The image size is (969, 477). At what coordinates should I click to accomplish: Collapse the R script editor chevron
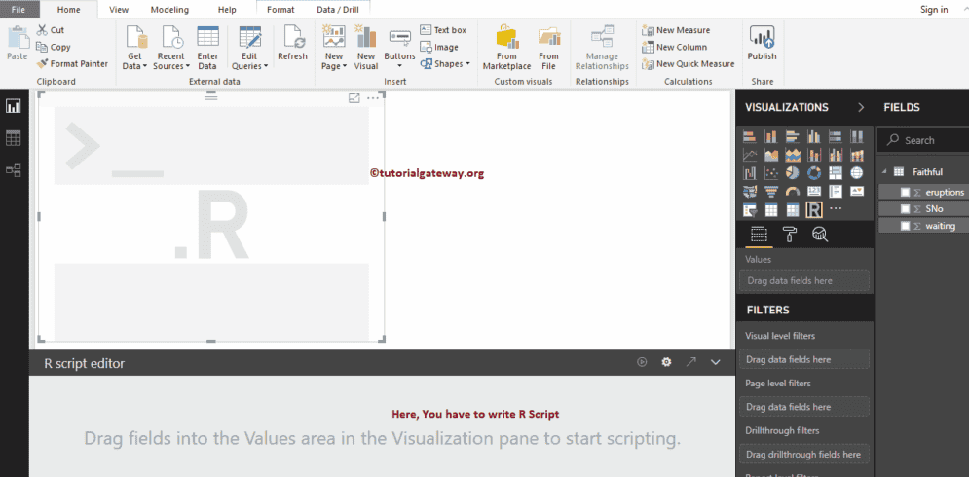point(716,363)
